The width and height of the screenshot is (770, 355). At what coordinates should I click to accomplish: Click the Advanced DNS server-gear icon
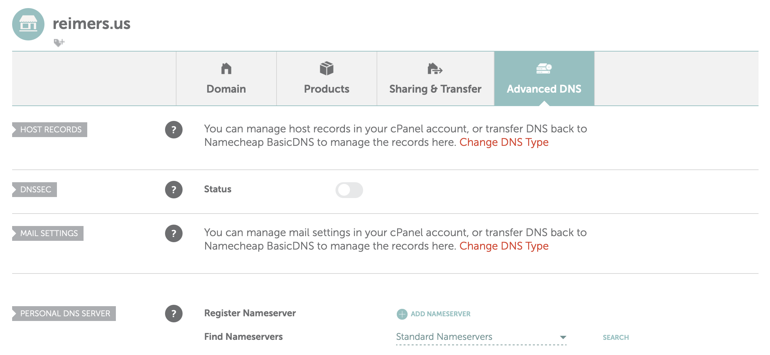544,68
